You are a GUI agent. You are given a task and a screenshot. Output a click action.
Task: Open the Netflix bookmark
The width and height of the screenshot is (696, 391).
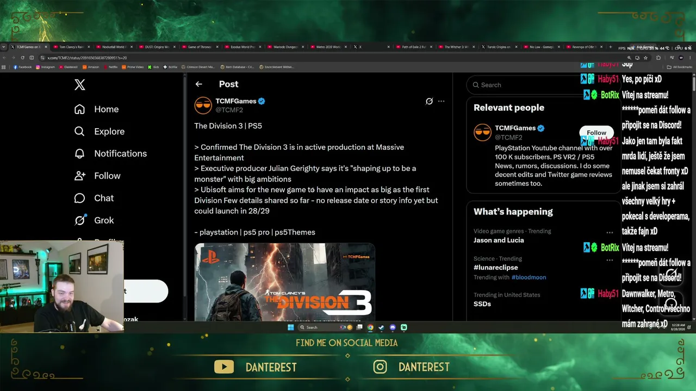111,67
